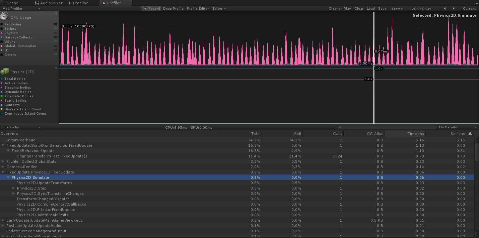This screenshot has width=479, height=238.
Task: Select the EditorOverhead row
Action: (237, 140)
